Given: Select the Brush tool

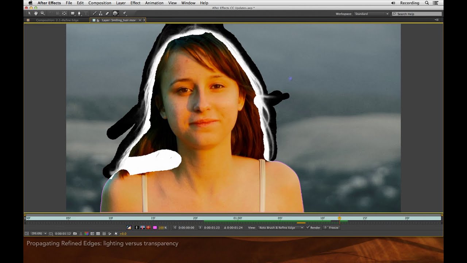Looking at the screenshot, I should [x=94, y=13].
